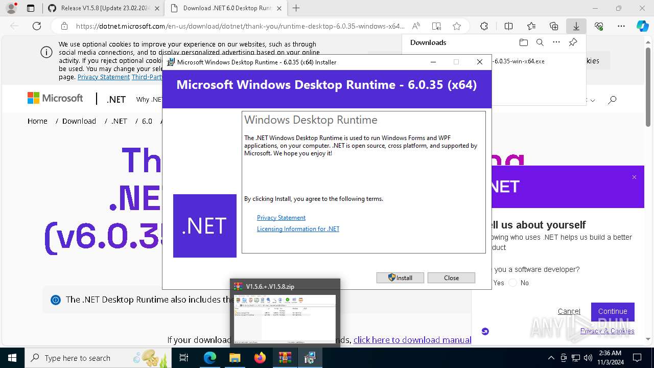Click the survey Cancel link

click(569, 311)
